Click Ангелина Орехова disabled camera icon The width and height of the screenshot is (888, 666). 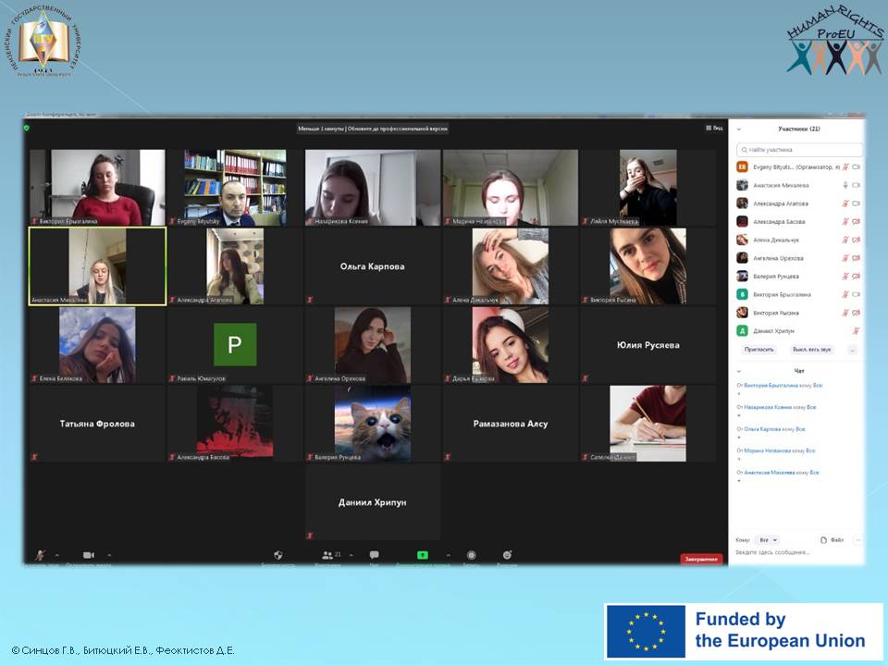[857, 258]
